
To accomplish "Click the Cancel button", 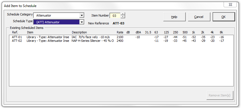I will pos(199,17).
